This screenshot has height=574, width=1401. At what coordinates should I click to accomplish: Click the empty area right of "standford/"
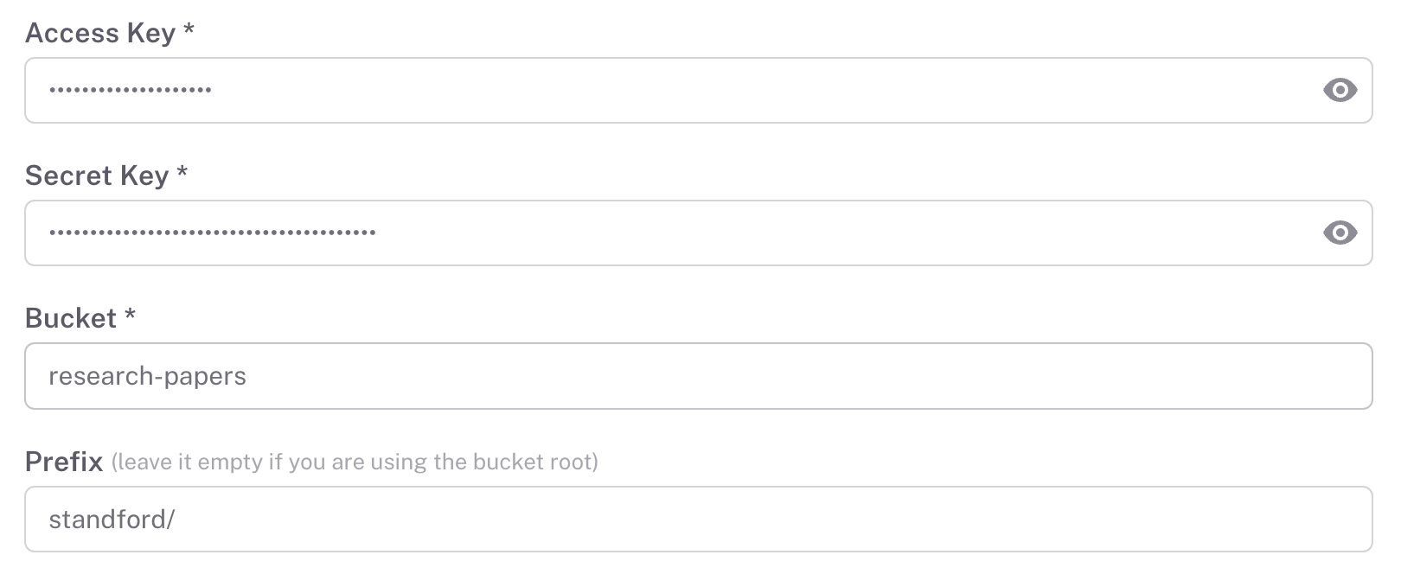coord(778,519)
